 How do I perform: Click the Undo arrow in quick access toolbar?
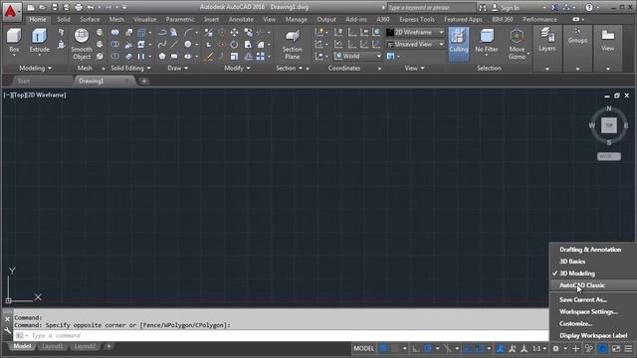click(x=91, y=7)
